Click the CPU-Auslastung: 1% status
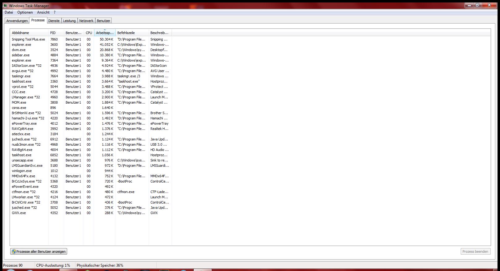Viewport: 500px width, 271px height. click(x=53, y=265)
